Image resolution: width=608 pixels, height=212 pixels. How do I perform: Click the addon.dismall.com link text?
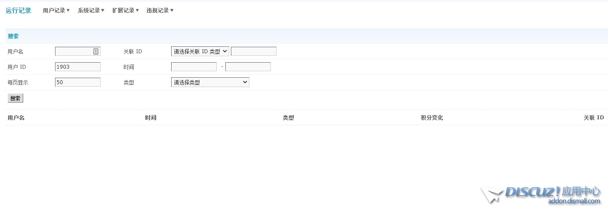click(x=574, y=201)
